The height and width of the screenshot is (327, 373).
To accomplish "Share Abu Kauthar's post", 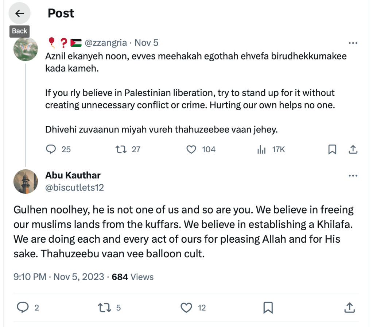I will coord(349,308).
